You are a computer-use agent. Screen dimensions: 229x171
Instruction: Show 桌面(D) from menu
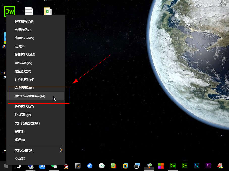(35, 158)
